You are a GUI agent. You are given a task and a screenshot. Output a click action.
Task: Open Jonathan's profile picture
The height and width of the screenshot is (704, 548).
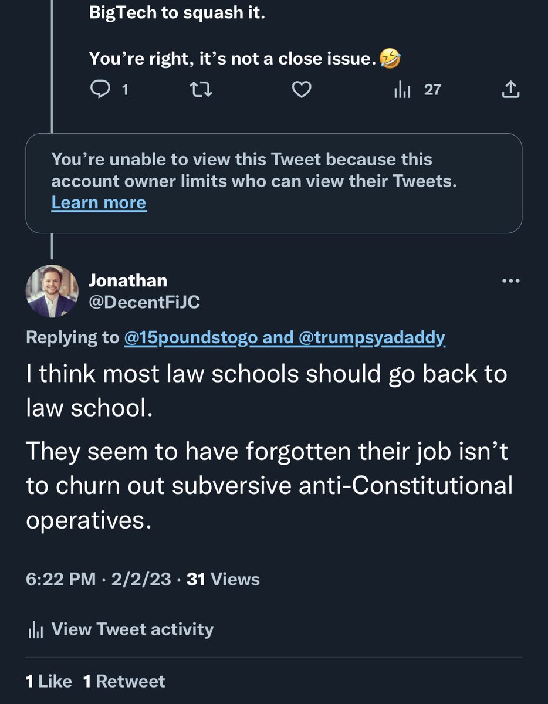click(x=52, y=291)
